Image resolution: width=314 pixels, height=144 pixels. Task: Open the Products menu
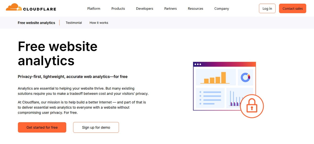(x=118, y=8)
